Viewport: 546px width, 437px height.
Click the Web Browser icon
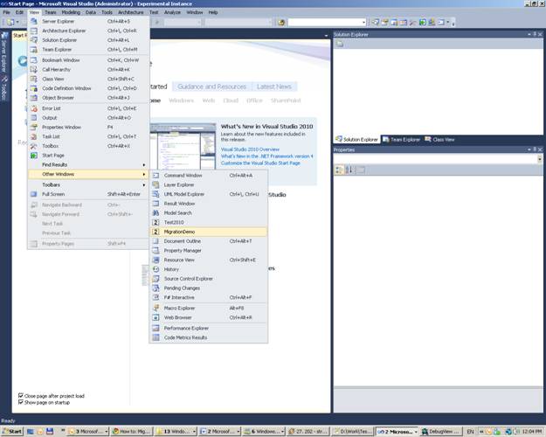coord(156,317)
